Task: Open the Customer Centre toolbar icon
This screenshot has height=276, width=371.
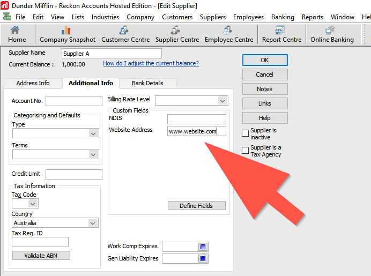Action: pyautogui.click(x=125, y=34)
